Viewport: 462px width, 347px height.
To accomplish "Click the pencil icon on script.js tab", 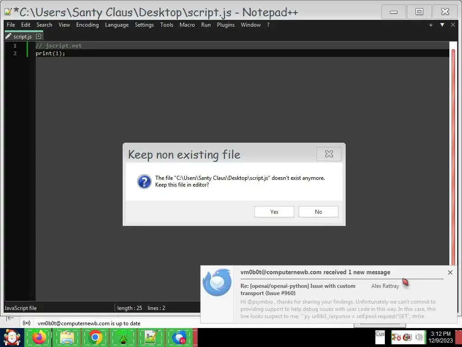I will coord(8,36).
